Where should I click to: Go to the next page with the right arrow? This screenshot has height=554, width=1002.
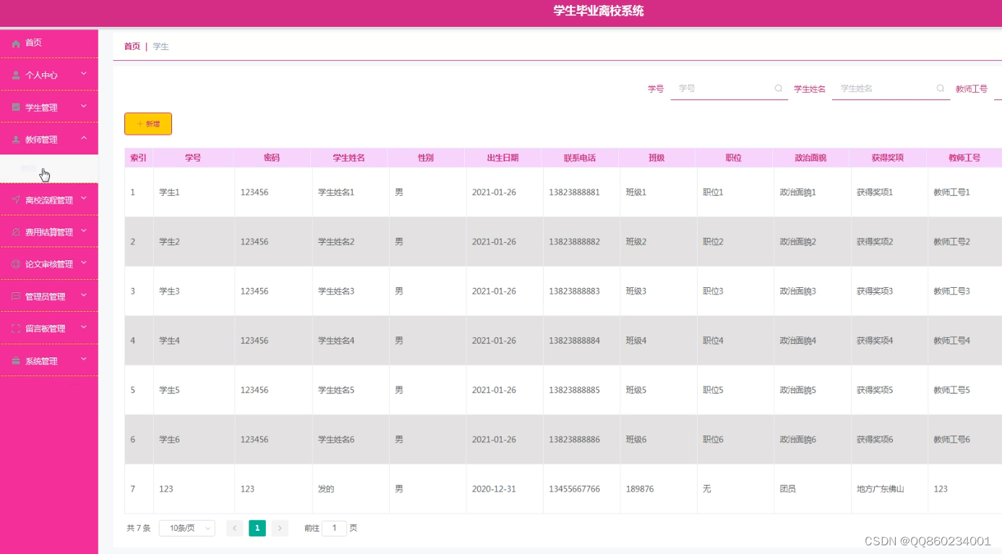click(280, 528)
